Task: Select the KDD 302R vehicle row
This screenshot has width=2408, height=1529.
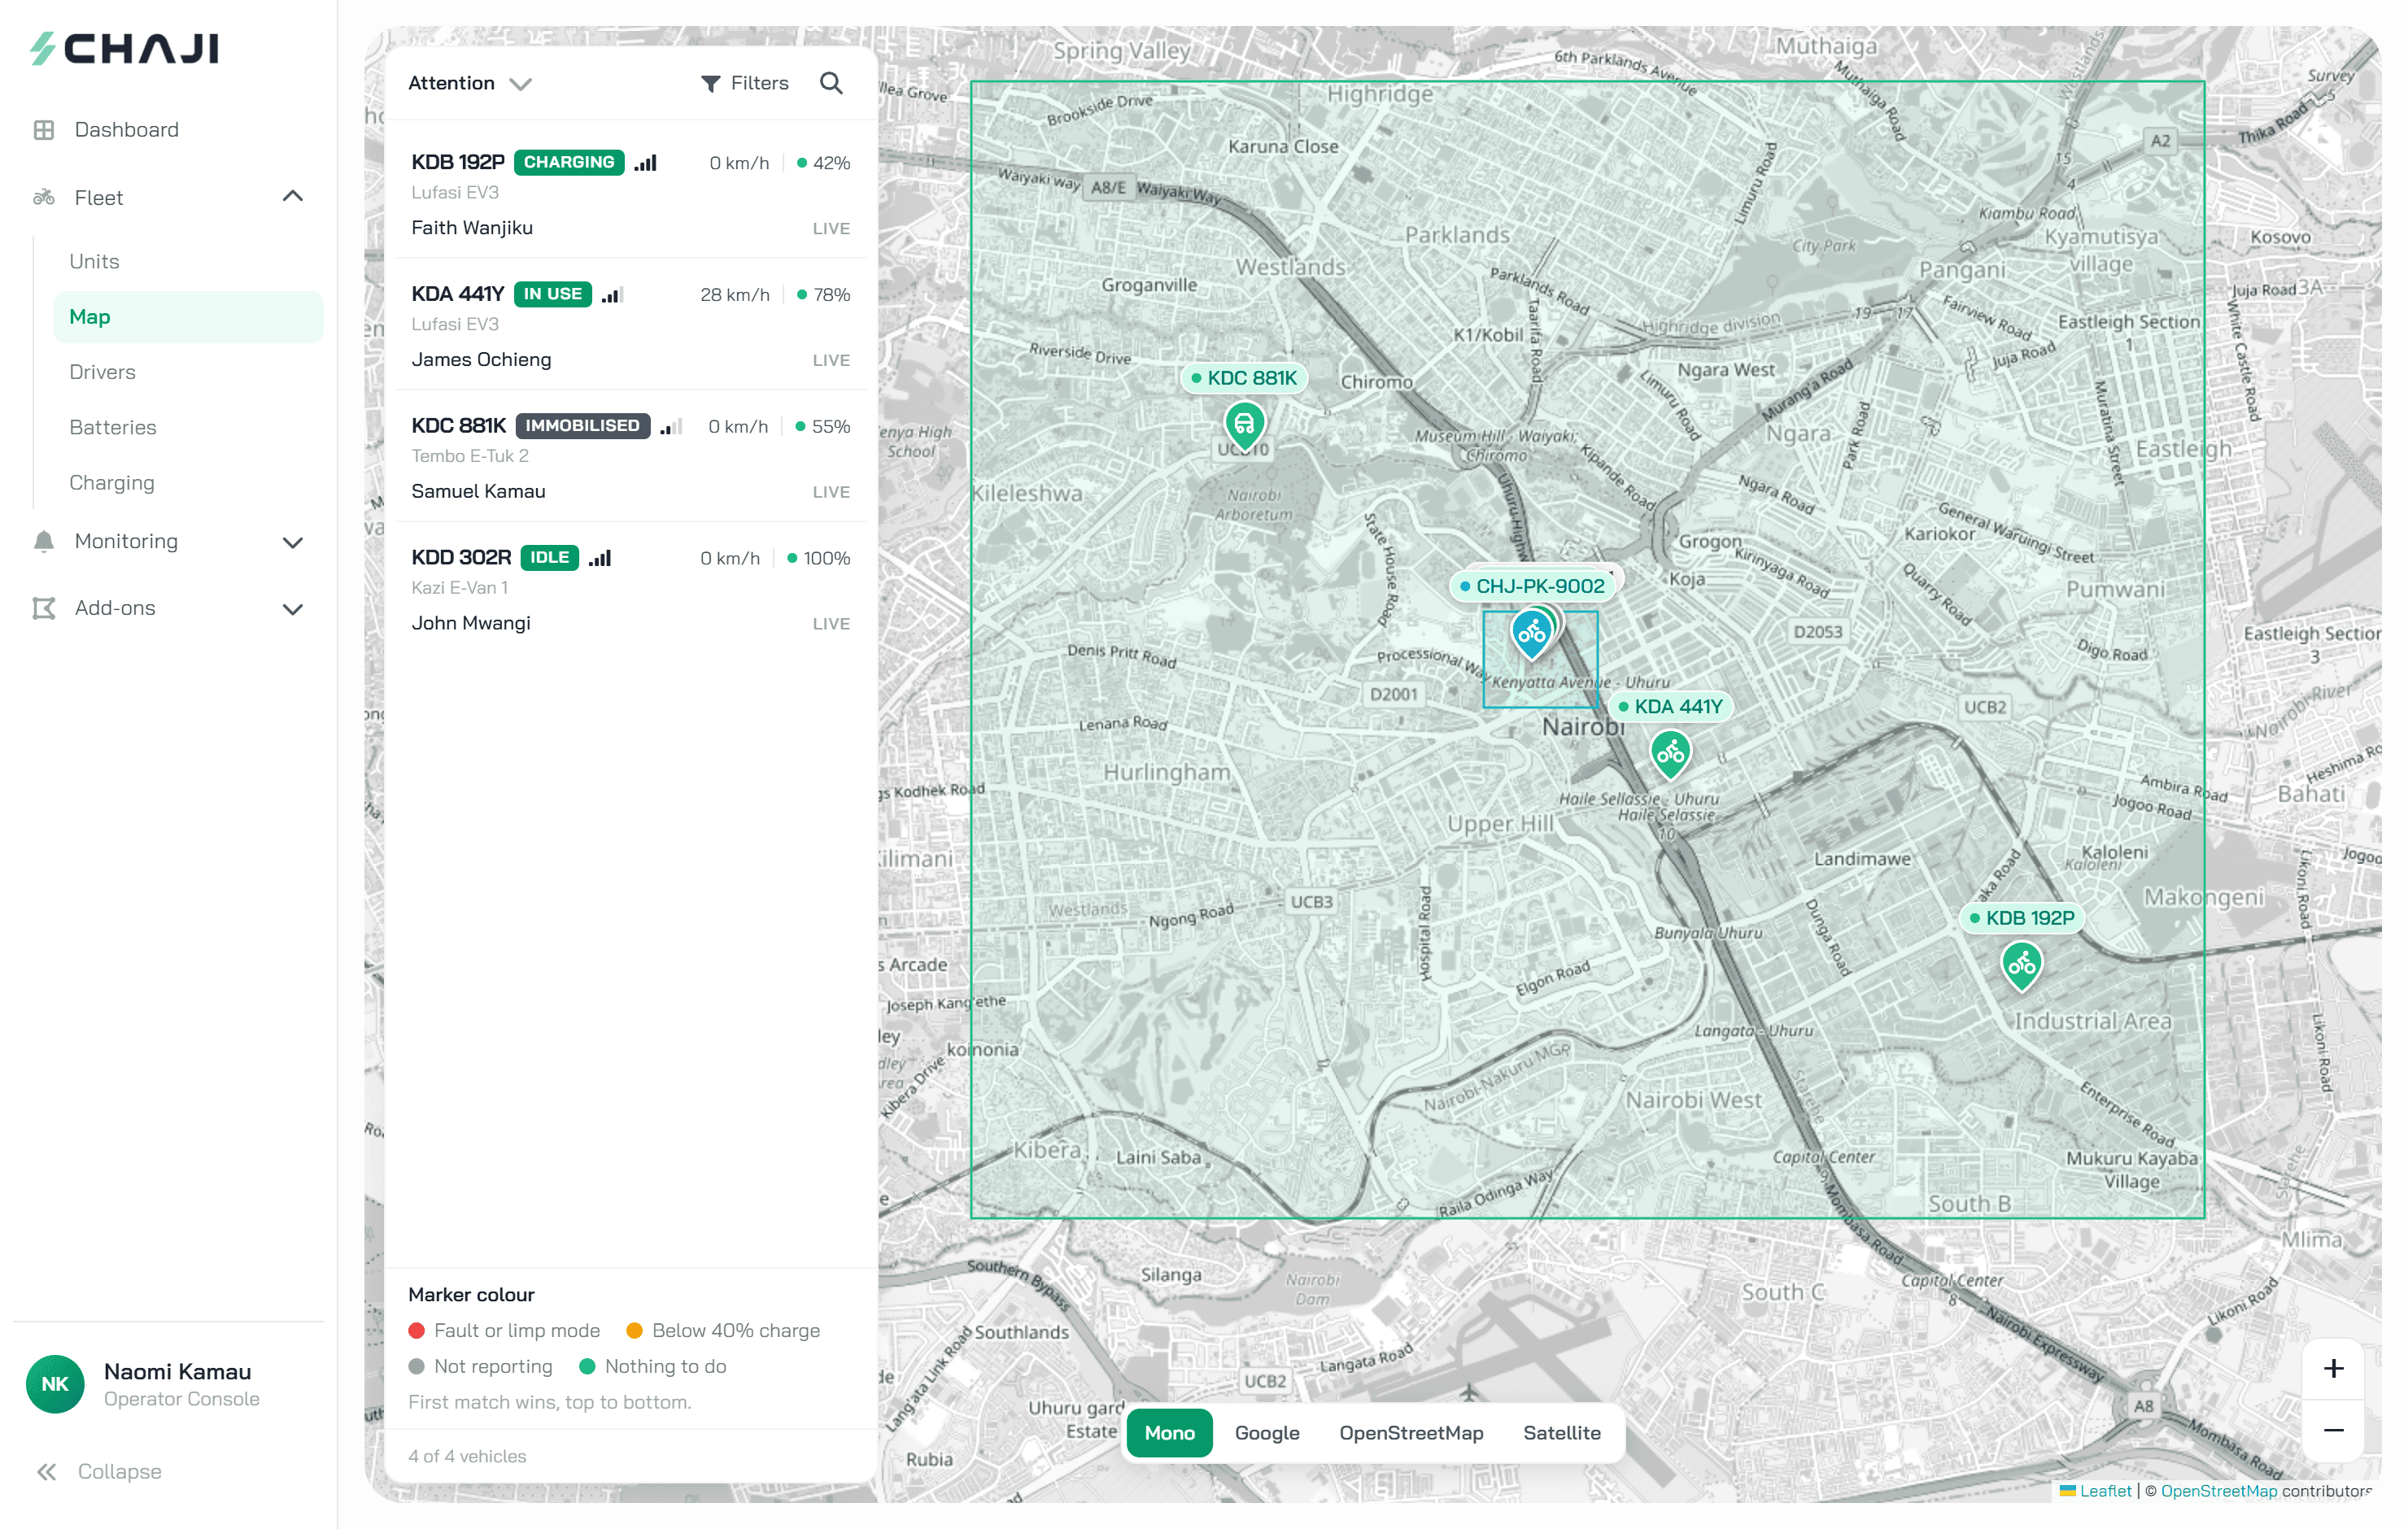Action: pyautogui.click(x=630, y=590)
